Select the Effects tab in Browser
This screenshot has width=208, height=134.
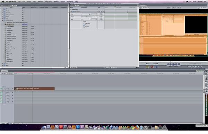pos(14,6)
